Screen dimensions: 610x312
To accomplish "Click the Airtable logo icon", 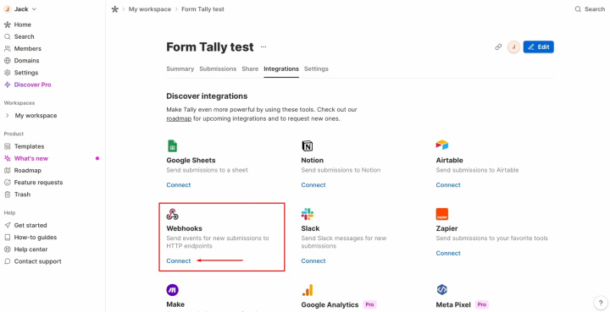I will point(442,145).
